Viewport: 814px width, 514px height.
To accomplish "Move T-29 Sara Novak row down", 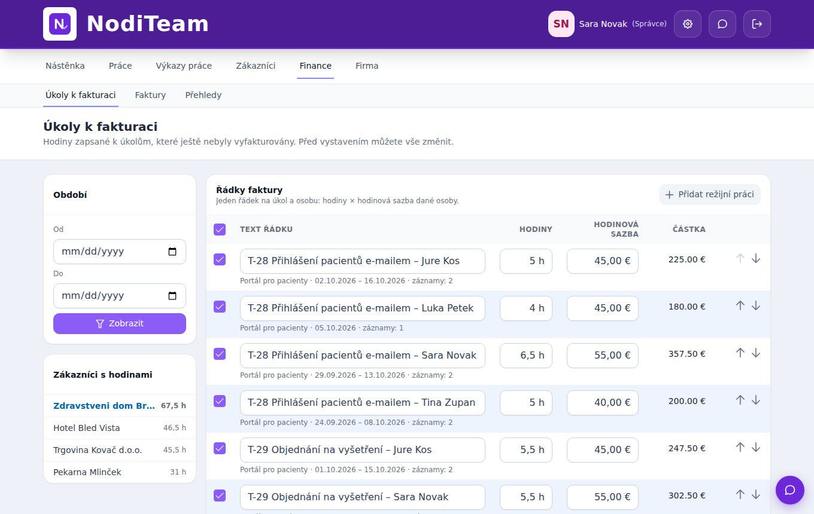I will [756, 494].
